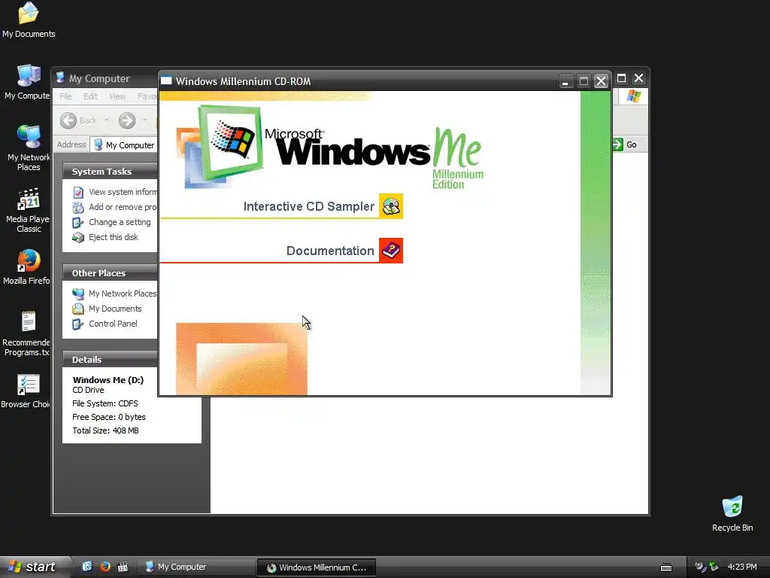
Task: Select Change a setting task
Action: [x=120, y=222]
